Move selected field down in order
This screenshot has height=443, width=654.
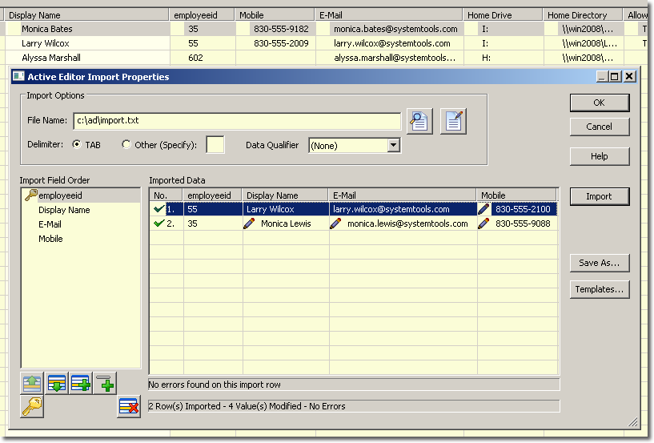pyautogui.click(x=57, y=383)
